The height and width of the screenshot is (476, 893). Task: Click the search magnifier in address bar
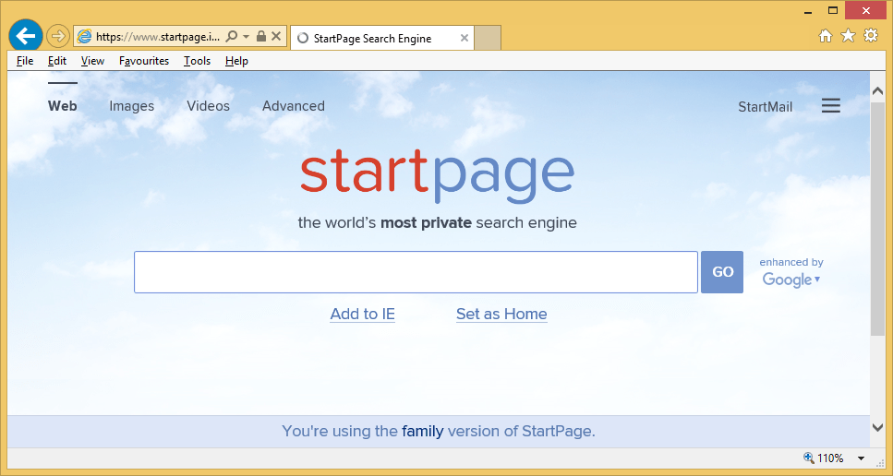click(x=231, y=36)
